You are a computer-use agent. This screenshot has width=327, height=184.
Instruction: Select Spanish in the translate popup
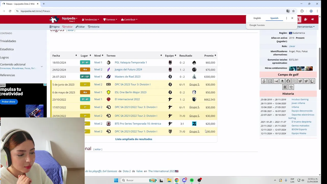(x=274, y=18)
